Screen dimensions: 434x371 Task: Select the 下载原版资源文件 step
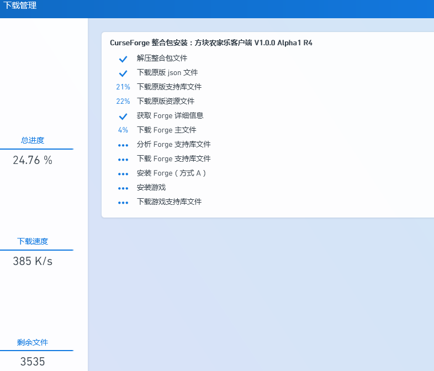(x=166, y=101)
